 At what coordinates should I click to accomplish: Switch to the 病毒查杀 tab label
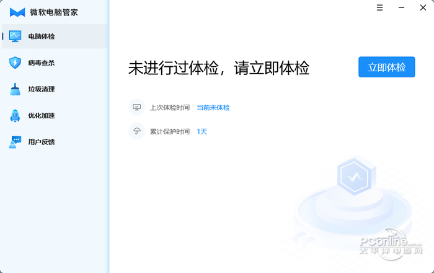click(x=42, y=63)
